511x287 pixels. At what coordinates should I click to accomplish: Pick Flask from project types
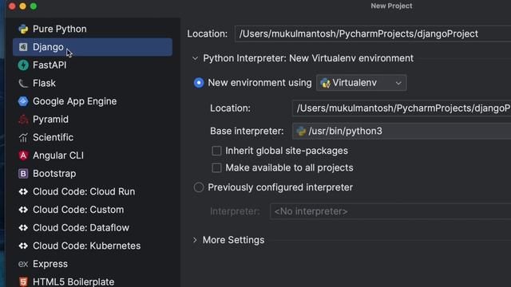[93, 83]
